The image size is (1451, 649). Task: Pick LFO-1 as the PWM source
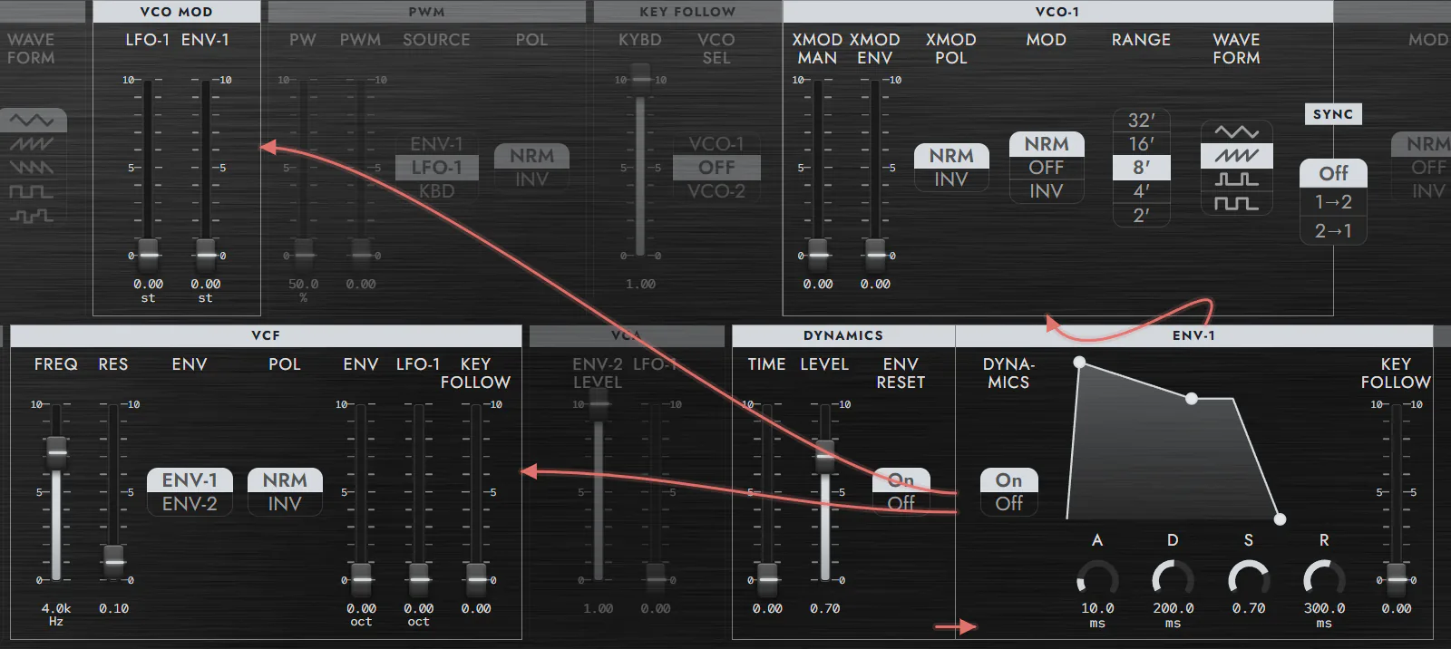[436, 168]
